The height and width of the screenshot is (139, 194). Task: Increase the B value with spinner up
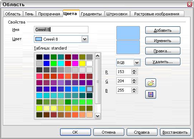(x=134, y=89)
